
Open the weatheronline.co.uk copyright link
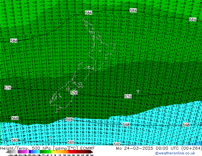click(175, 153)
